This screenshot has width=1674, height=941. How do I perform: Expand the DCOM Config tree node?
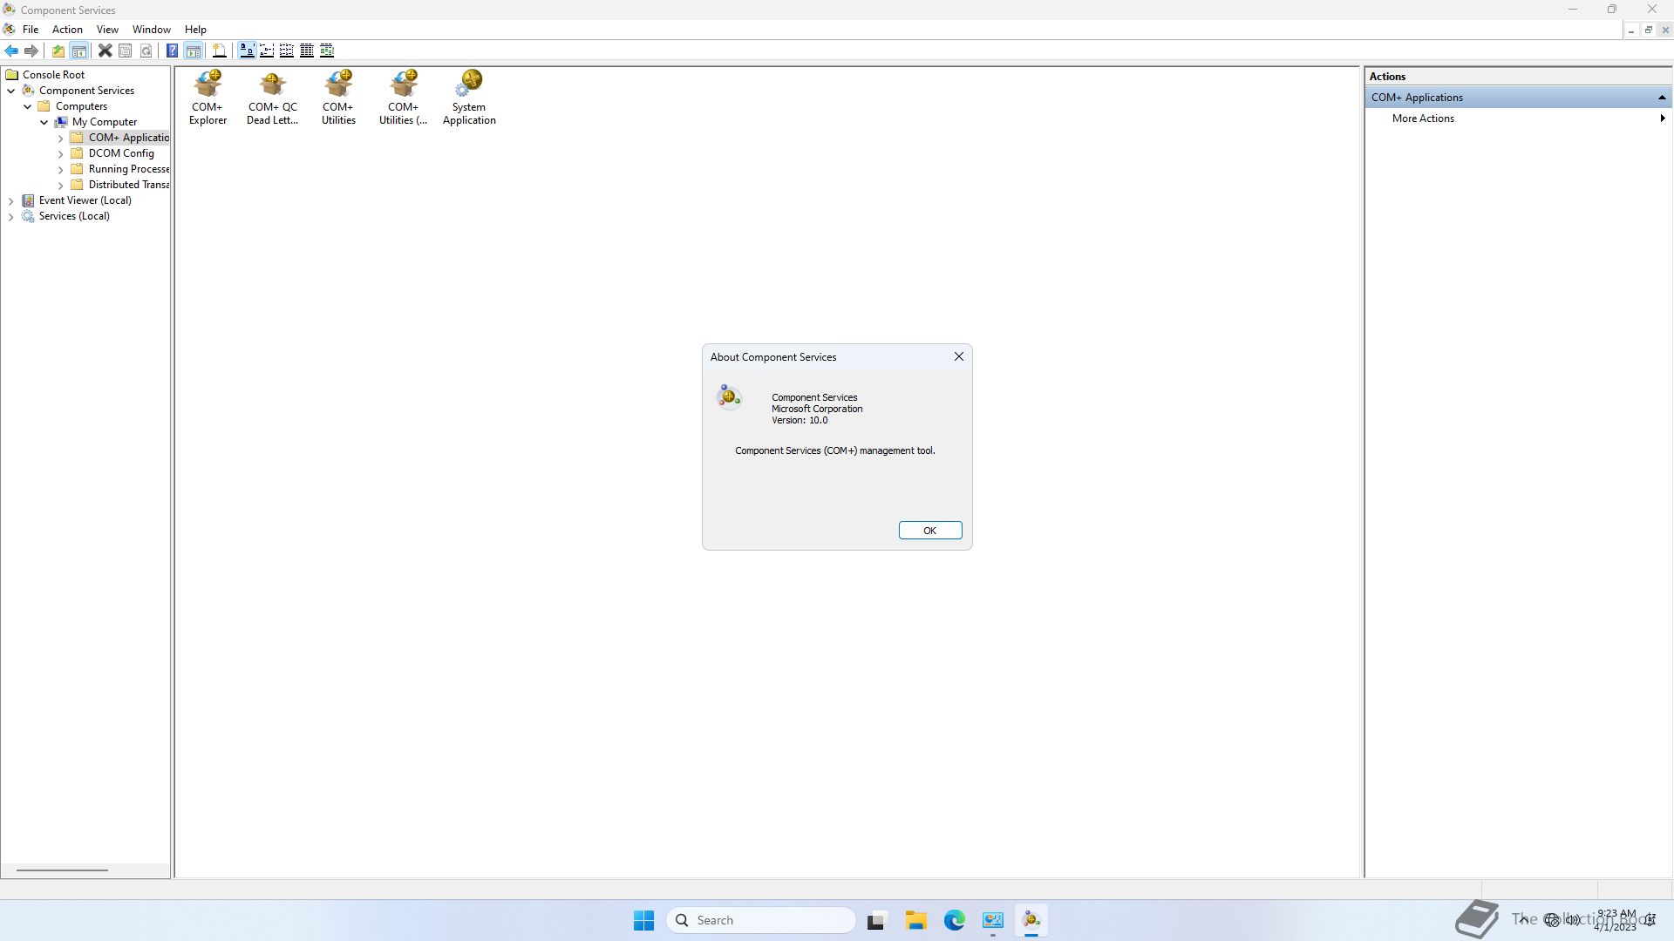coord(61,153)
